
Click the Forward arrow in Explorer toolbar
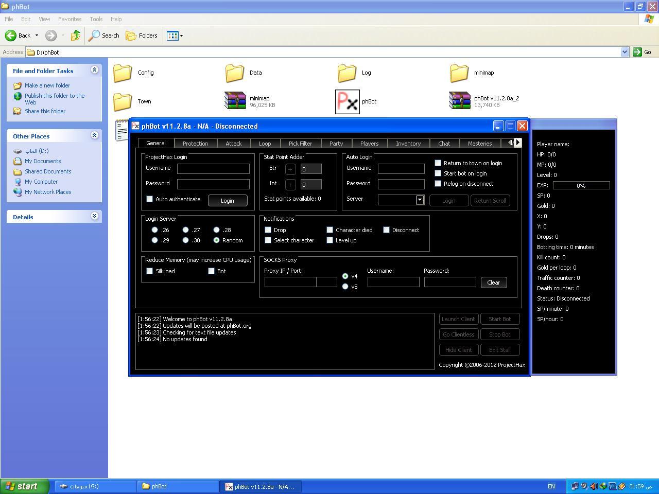50,36
